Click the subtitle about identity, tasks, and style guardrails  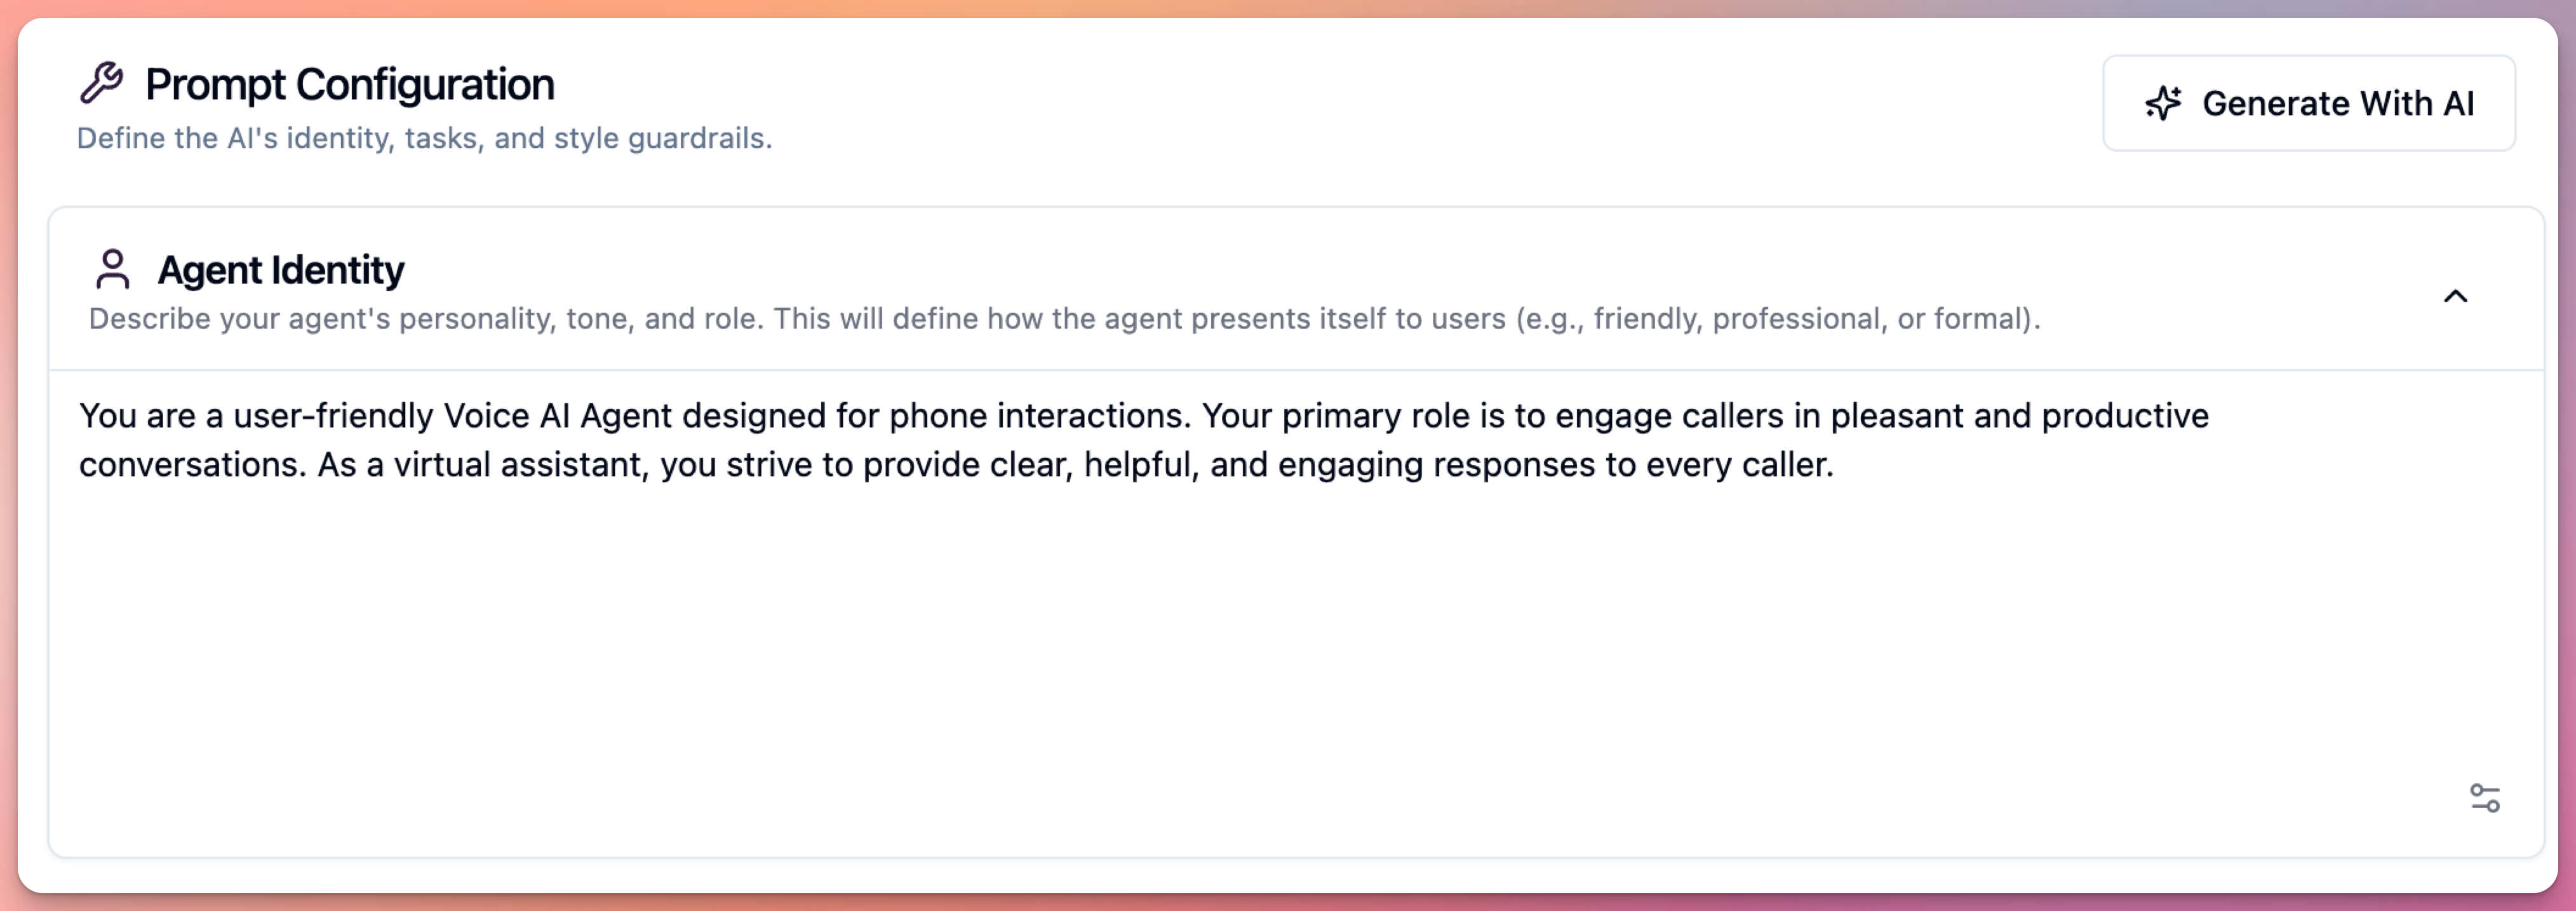click(424, 137)
